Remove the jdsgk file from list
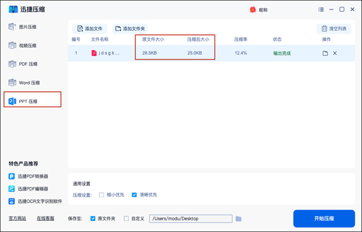Screen dimensions: 362x232 click(335, 53)
